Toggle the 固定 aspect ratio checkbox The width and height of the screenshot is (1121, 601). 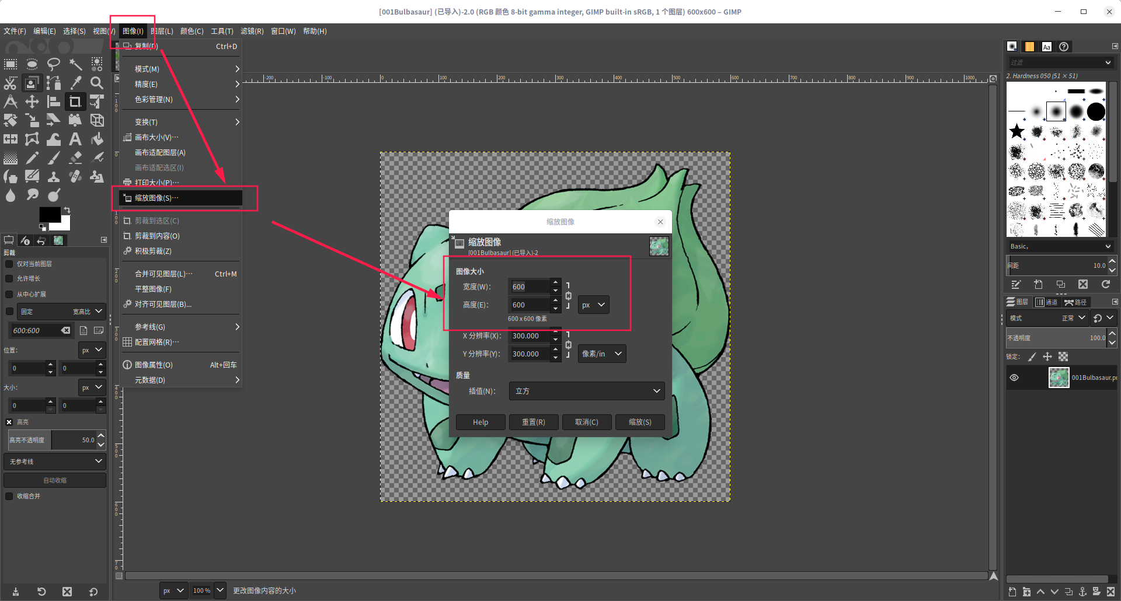pyautogui.click(x=9, y=312)
